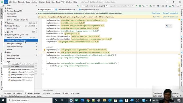
Task: Open the Gradle right side panel
Action: coord(182,13)
